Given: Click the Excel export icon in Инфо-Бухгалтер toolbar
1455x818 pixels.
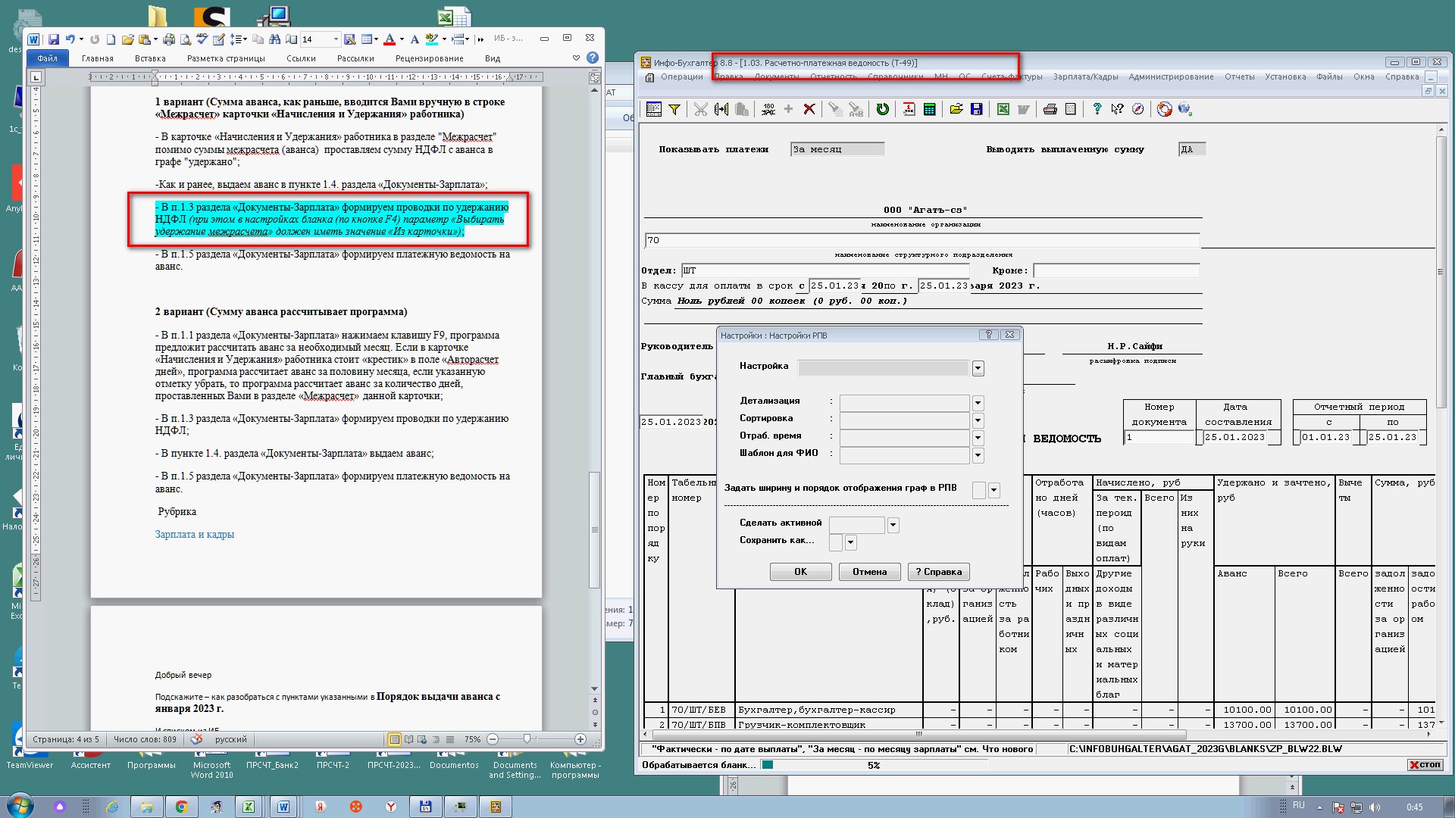Looking at the screenshot, I should click(1003, 110).
